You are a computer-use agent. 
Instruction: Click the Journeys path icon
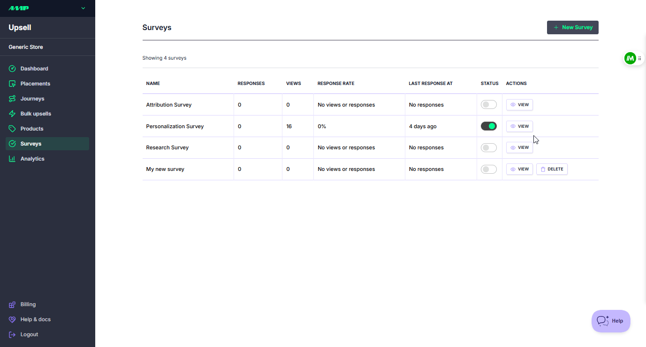click(12, 99)
